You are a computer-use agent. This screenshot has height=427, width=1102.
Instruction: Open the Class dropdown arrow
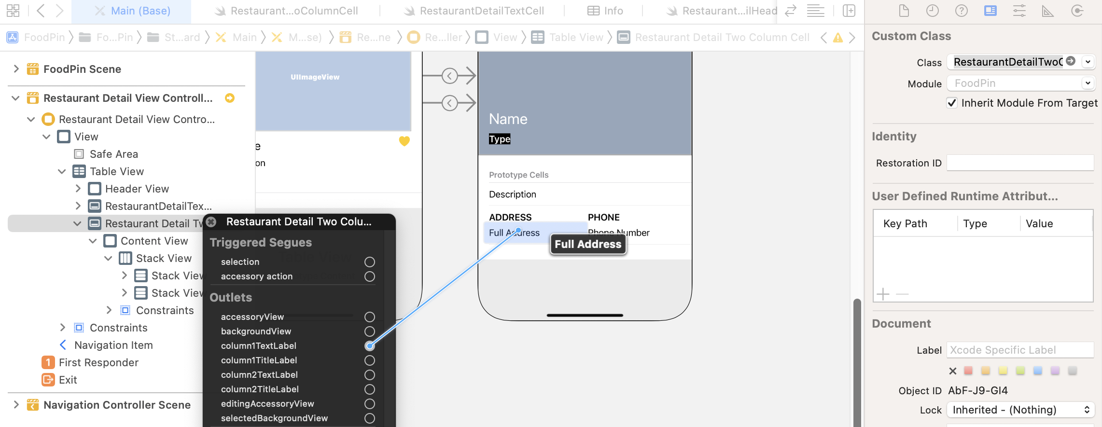(x=1088, y=62)
